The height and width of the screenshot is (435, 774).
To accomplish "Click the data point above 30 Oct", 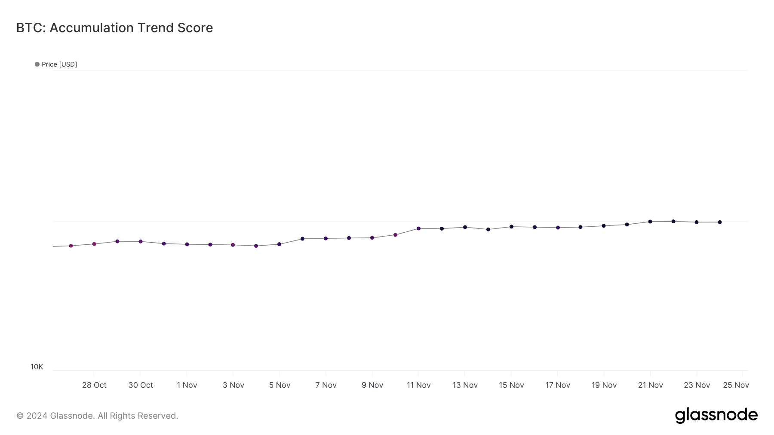I will (141, 242).
